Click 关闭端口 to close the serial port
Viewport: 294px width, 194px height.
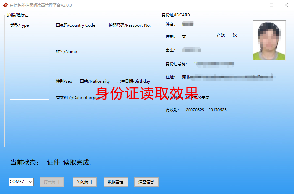pos(84,182)
